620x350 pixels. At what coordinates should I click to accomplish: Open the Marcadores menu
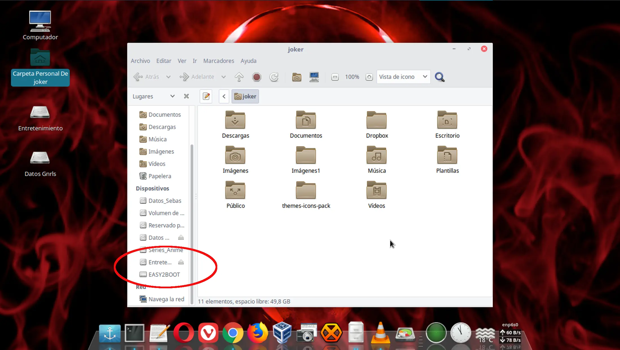(218, 61)
